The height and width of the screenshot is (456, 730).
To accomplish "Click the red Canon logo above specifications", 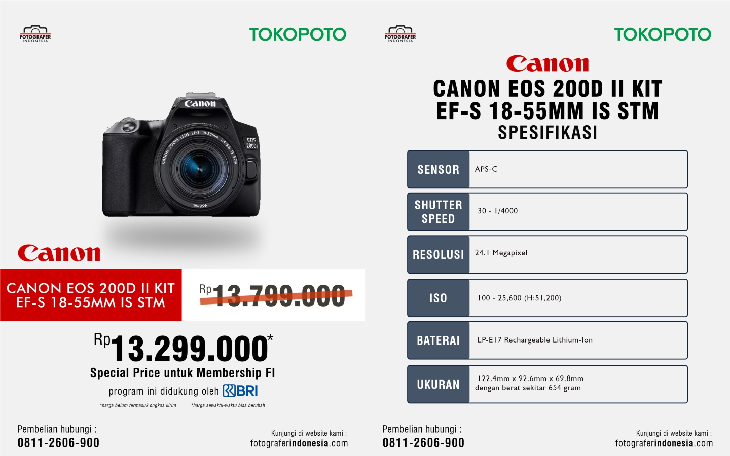I will 547,64.
